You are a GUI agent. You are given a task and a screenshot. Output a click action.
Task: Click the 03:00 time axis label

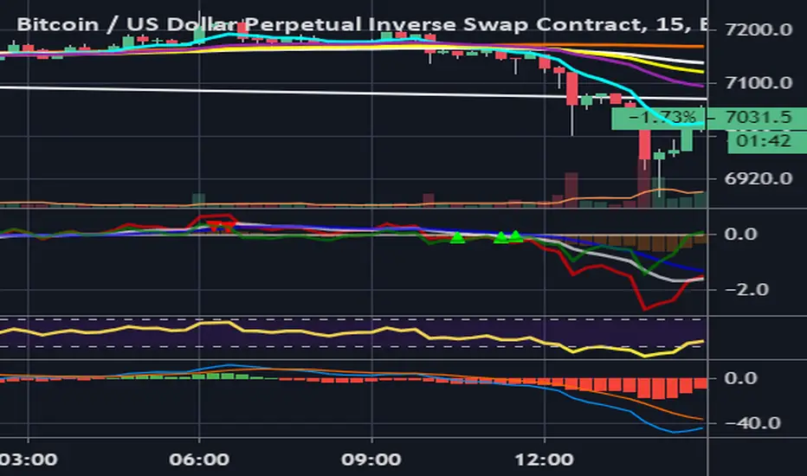(x=29, y=459)
